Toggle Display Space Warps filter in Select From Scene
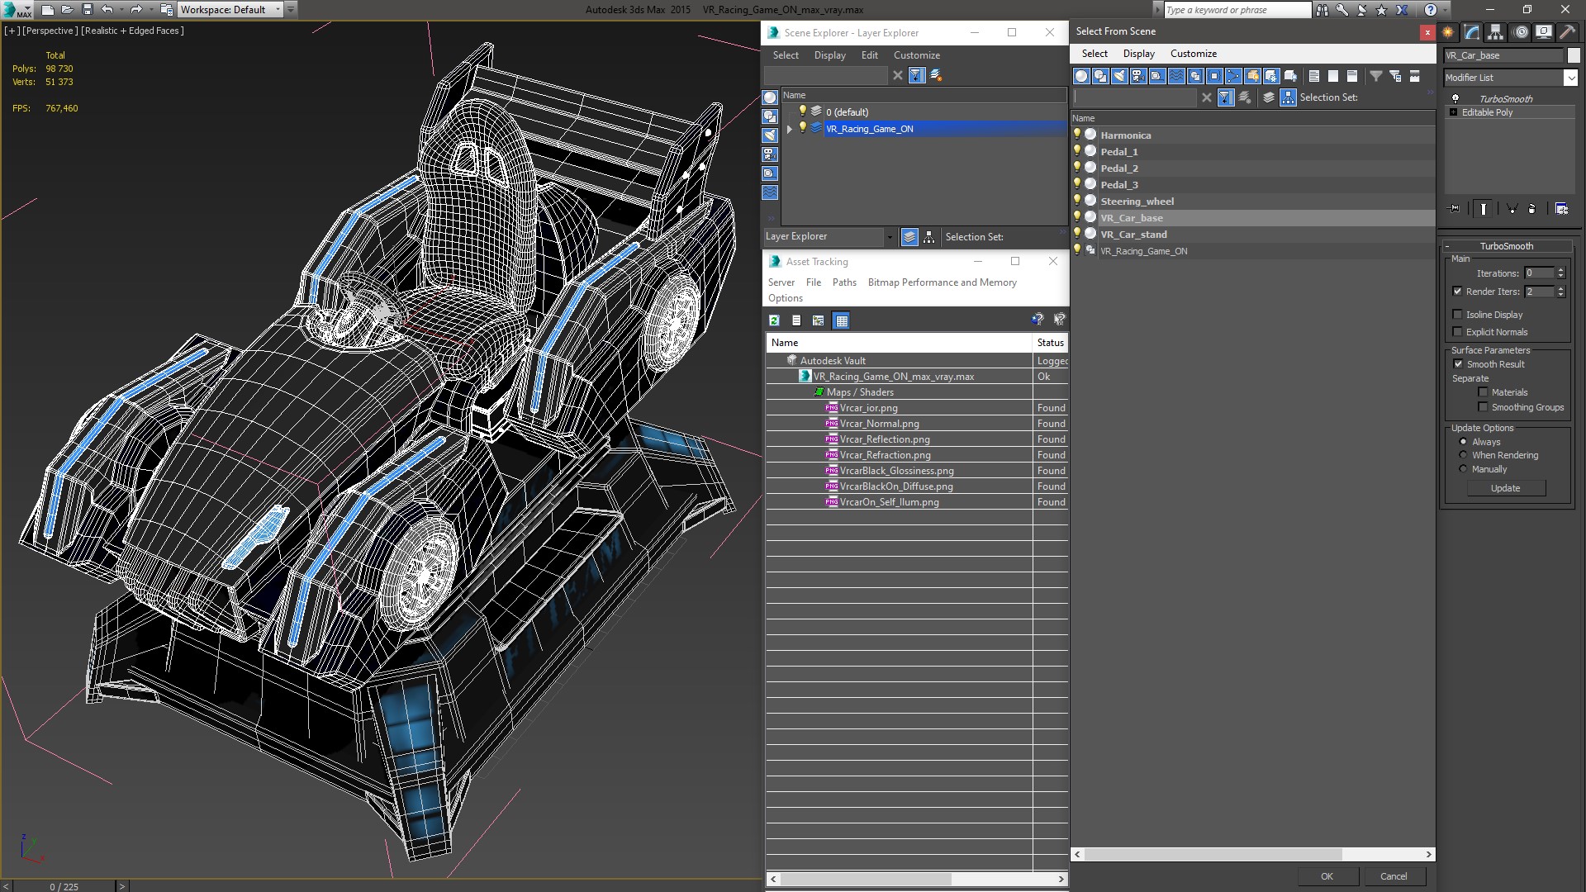 [1176, 76]
